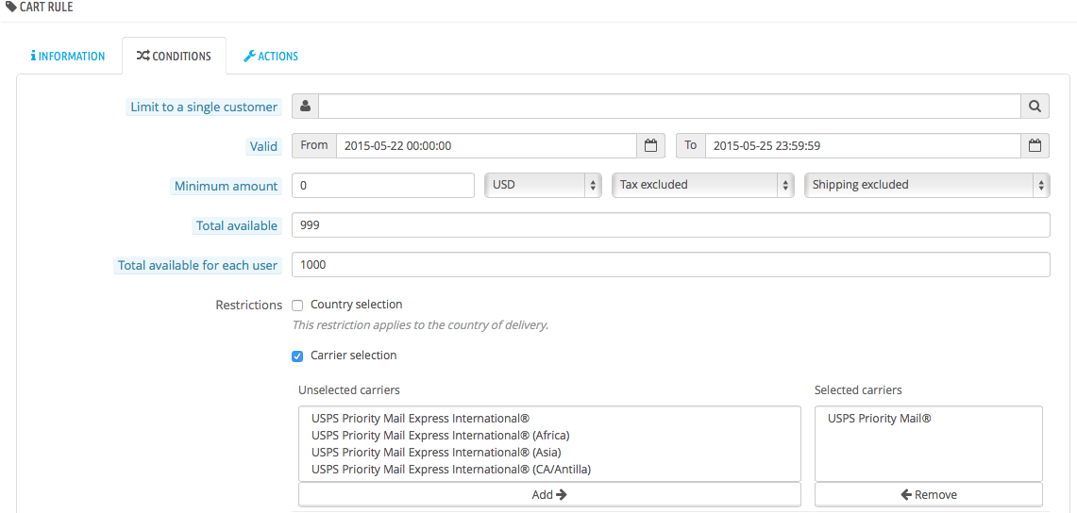Image resolution: width=1077 pixels, height=513 pixels.
Task: Click the Add carrier button
Action: pyautogui.click(x=549, y=494)
